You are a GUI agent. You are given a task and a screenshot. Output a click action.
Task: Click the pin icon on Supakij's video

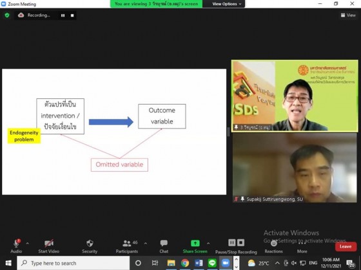click(x=242, y=199)
